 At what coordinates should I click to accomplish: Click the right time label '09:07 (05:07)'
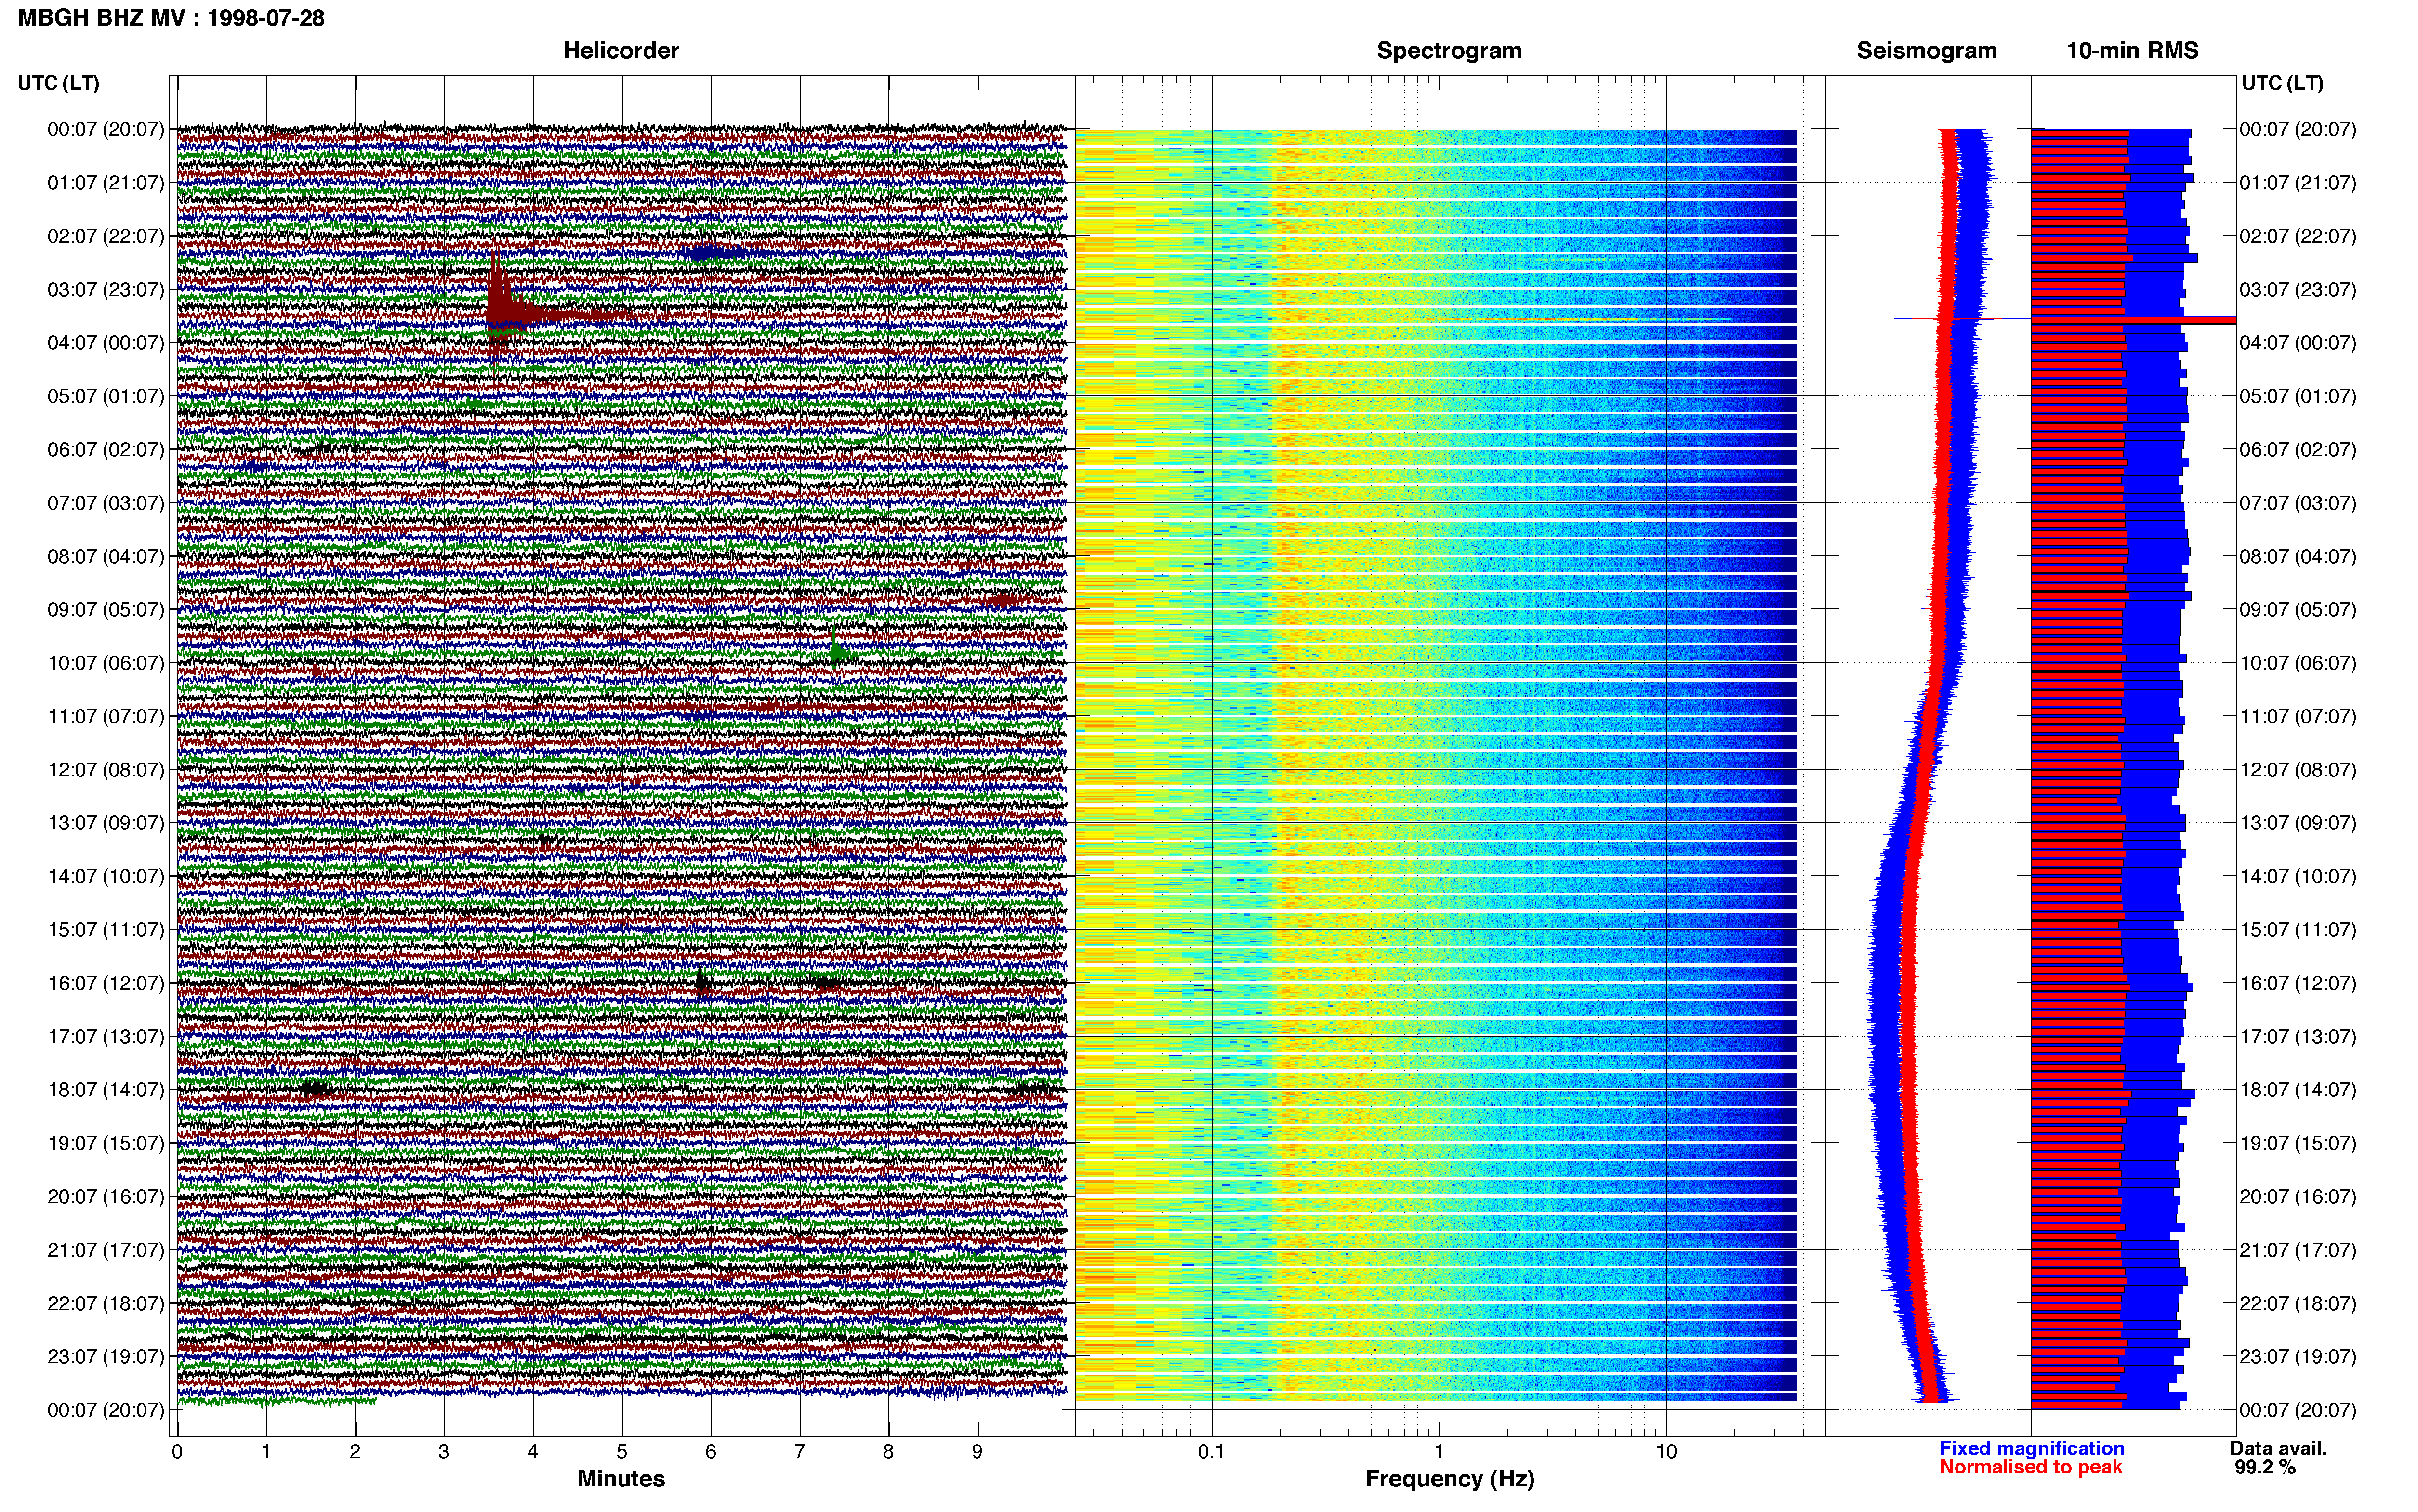(2298, 610)
